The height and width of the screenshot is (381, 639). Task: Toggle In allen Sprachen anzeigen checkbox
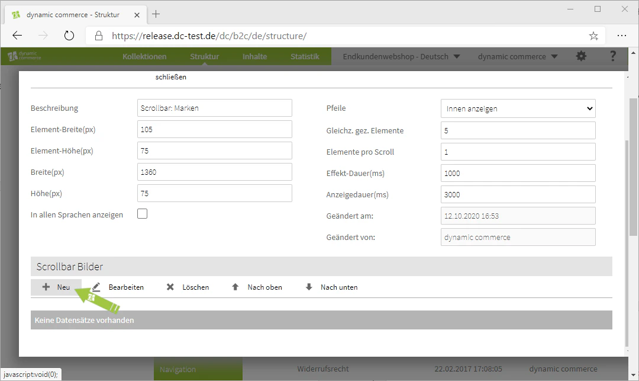(x=142, y=214)
